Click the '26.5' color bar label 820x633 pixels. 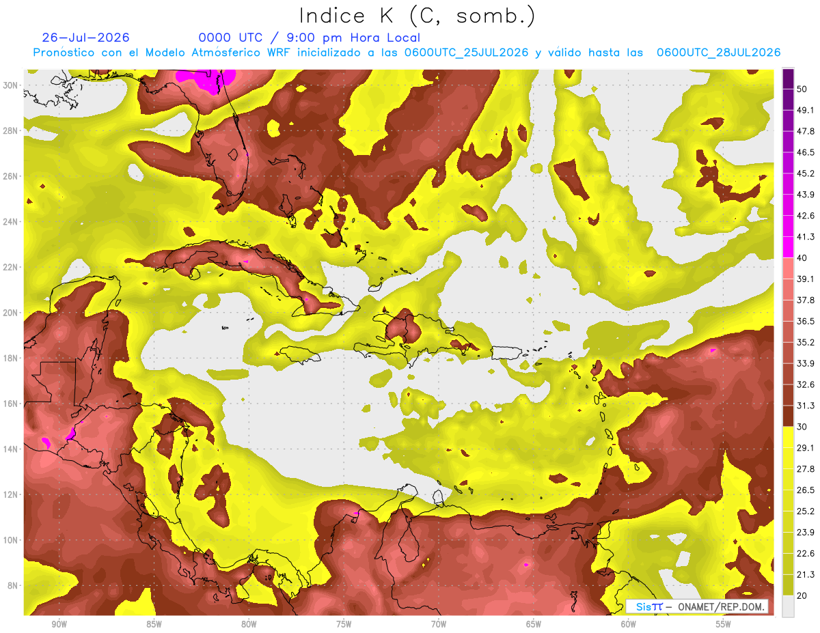coord(806,490)
